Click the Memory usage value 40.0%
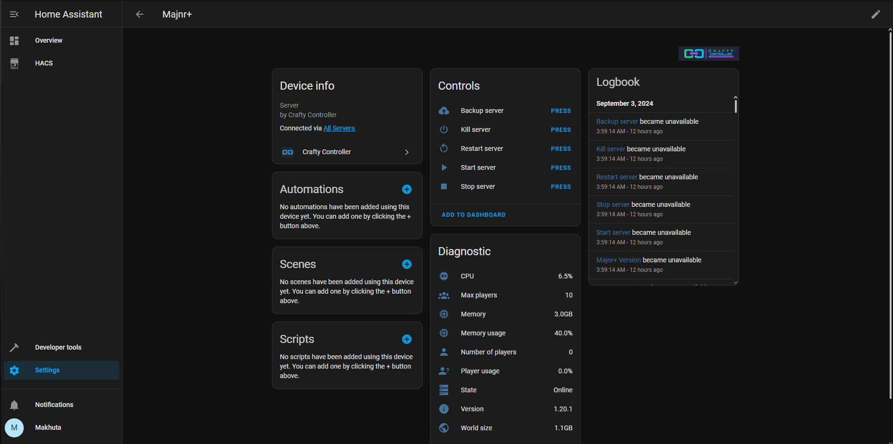The height and width of the screenshot is (444, 893). coord(563,333)
